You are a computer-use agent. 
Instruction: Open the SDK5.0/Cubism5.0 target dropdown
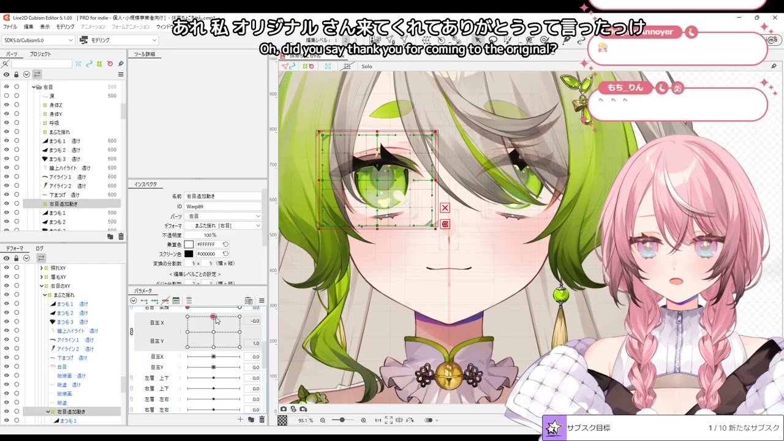click(38, 40)
